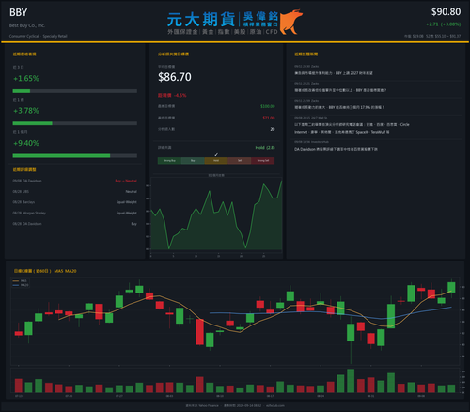Click the $90.80 current price

[x=446, y=12]
